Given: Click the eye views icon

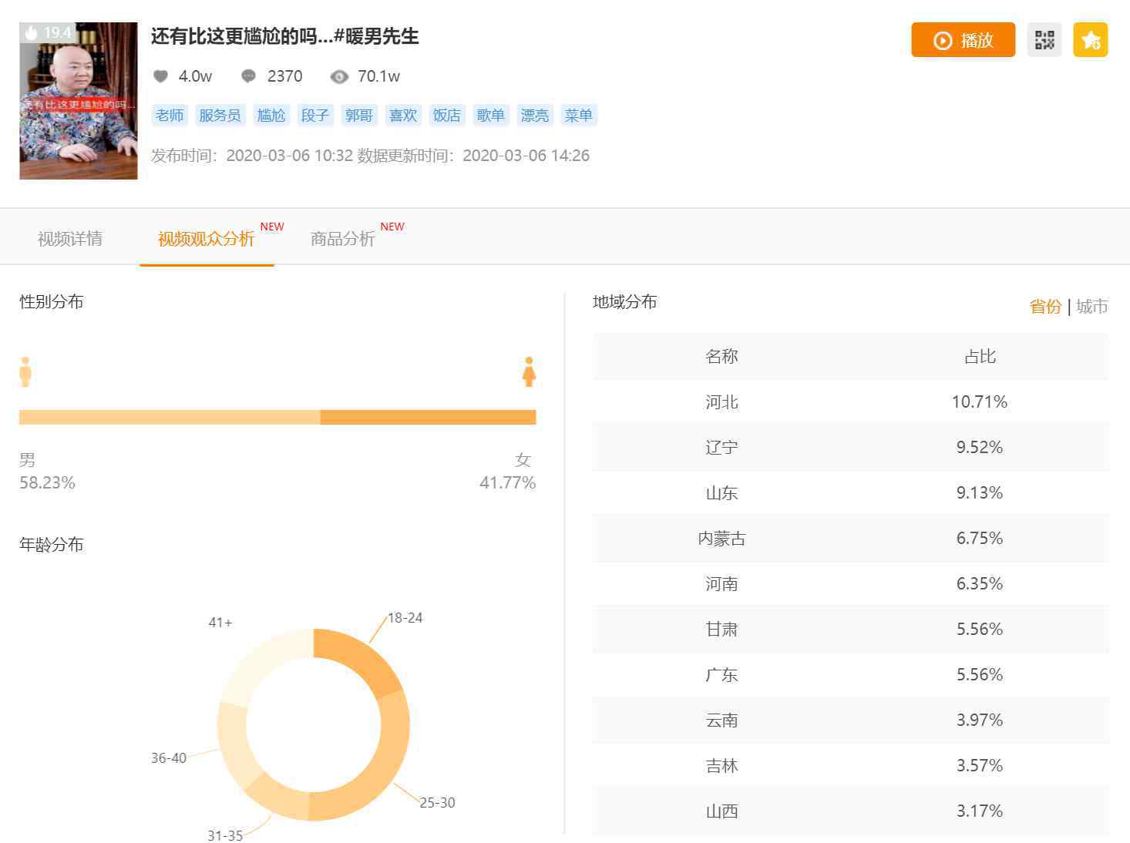Looking at the screenshot, I should pyautogui.click(x=339, y=76).
